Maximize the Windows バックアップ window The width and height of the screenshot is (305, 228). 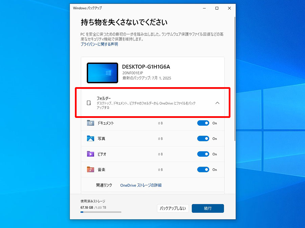click(x=217, y=8)
